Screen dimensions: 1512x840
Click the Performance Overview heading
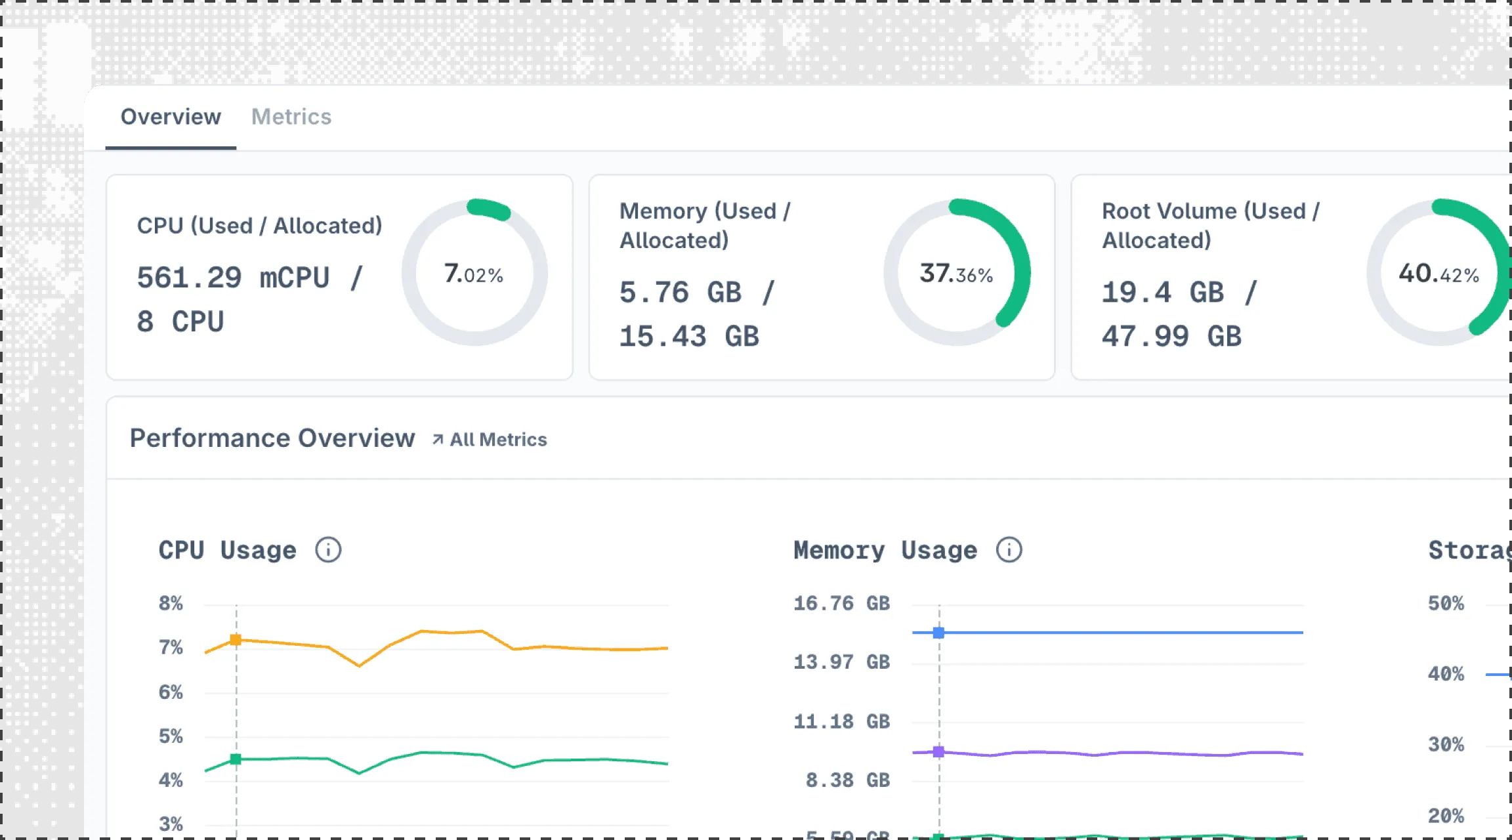coord(272,438)
